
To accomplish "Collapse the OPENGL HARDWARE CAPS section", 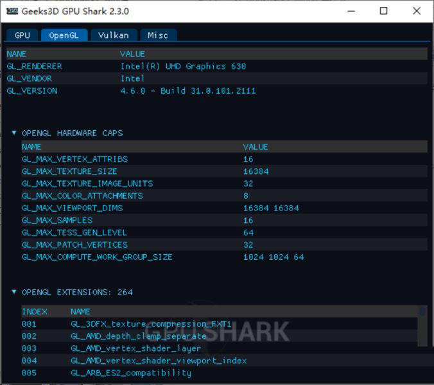I will [x=14, y=133].
